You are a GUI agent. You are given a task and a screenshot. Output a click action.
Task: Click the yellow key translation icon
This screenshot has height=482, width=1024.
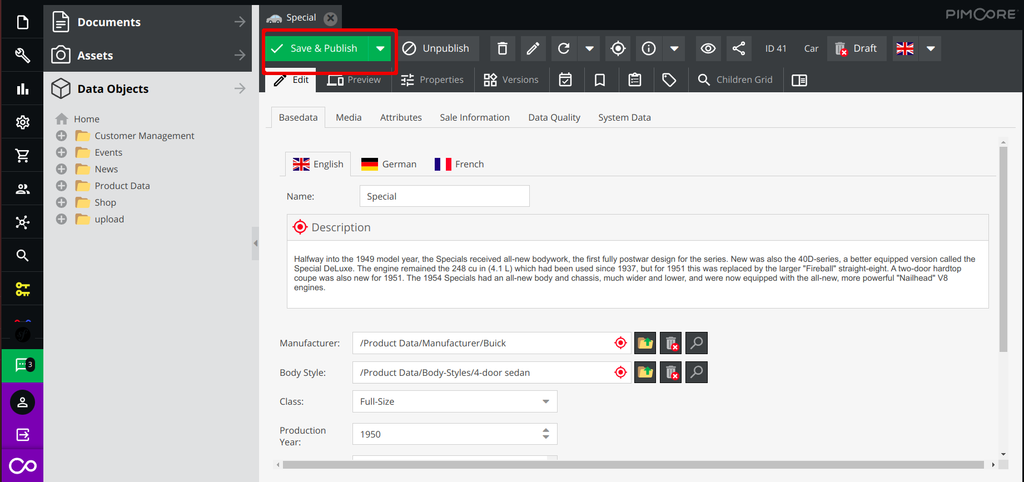pyautogui.click(x=22, y=289)
